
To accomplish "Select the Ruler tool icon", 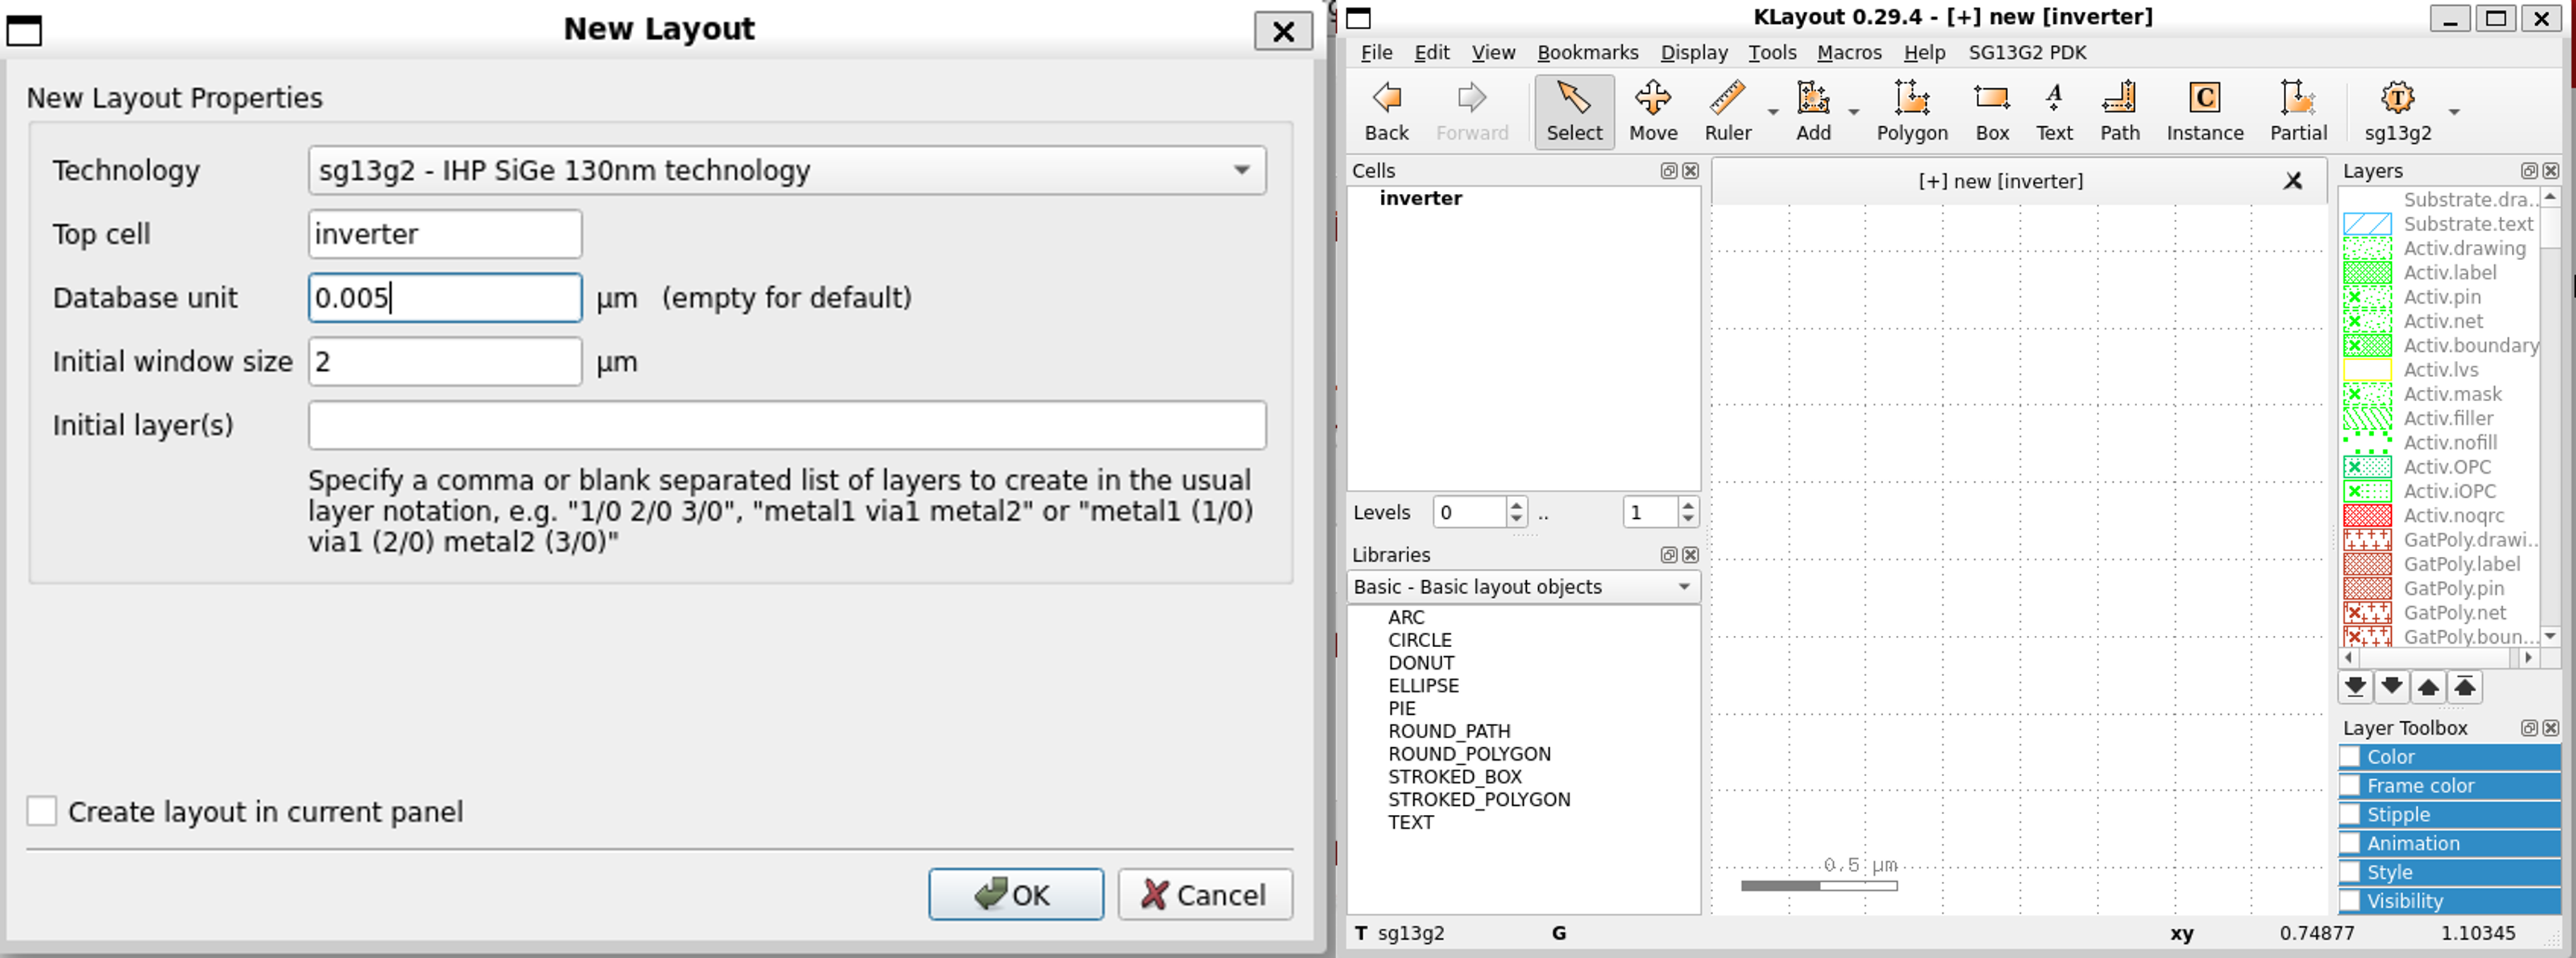I will point(1727,110).
